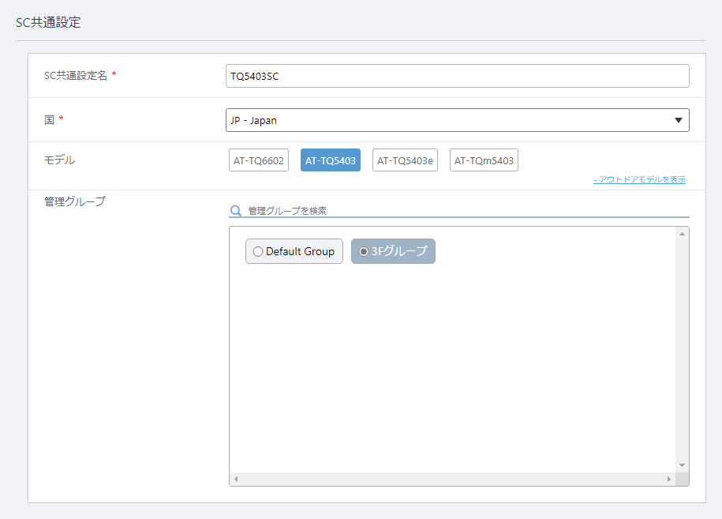Click the management group search magnifier icon

click(236, 211)
